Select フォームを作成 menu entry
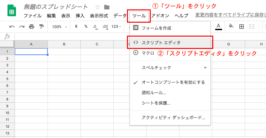 tap(156, 28)
